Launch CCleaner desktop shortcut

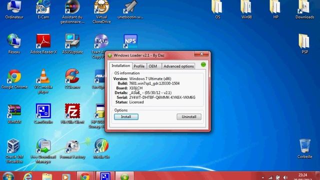pos(72,79)
